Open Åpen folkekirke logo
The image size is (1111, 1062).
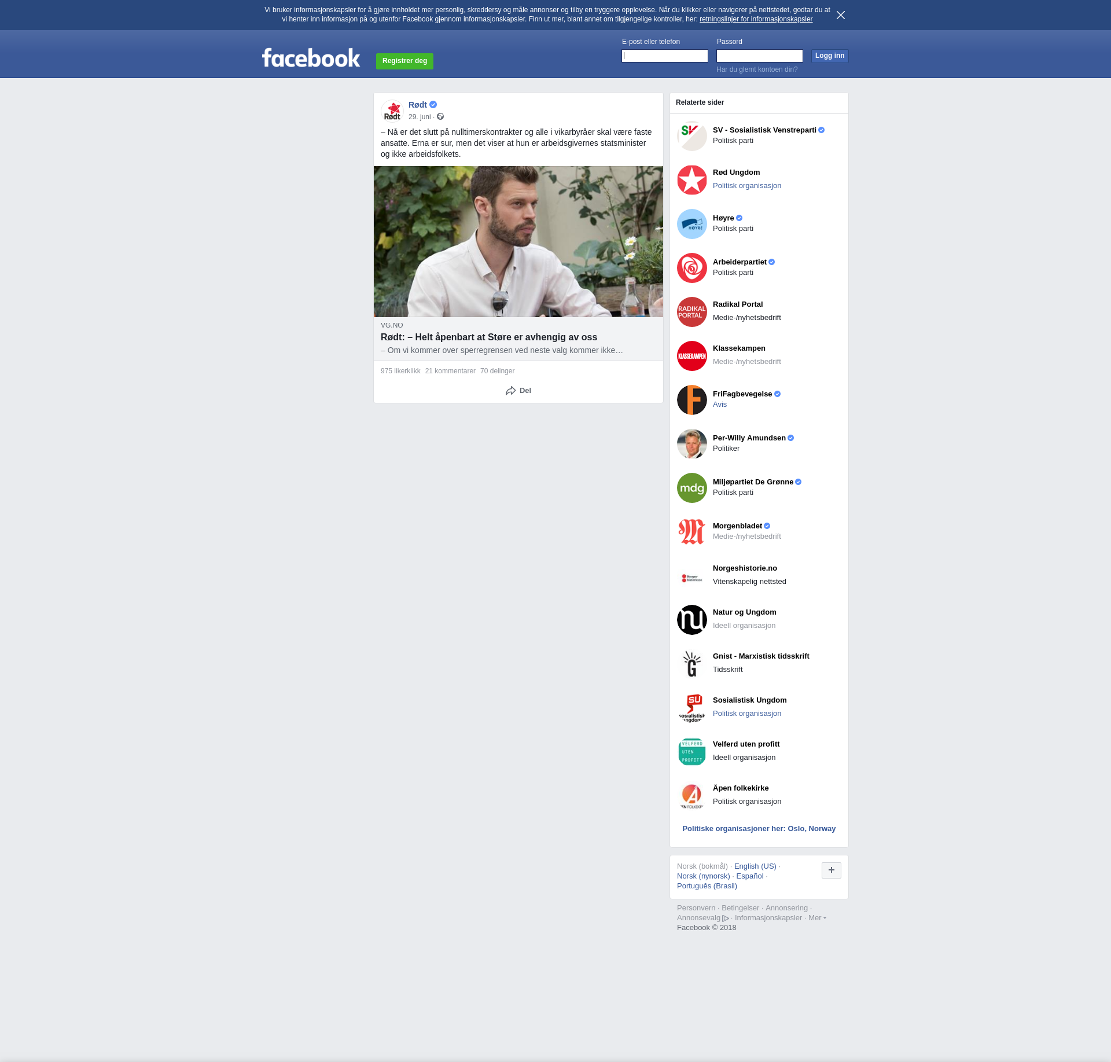pos(692,796)
